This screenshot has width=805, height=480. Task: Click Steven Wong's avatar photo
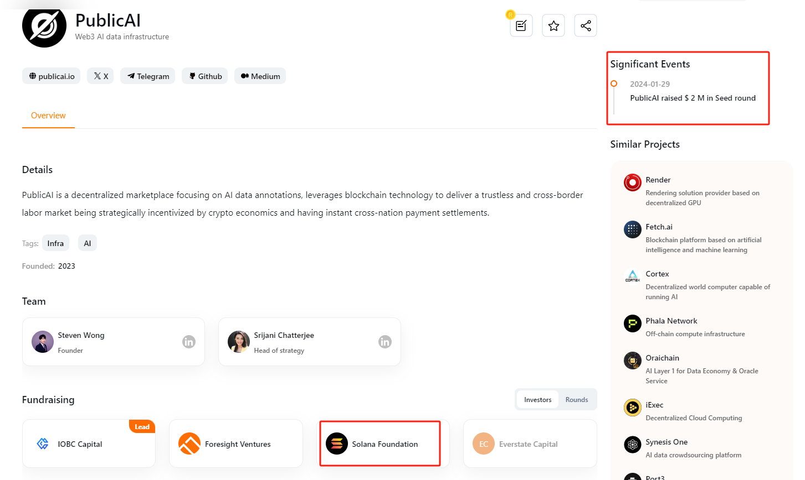[43, 342]
